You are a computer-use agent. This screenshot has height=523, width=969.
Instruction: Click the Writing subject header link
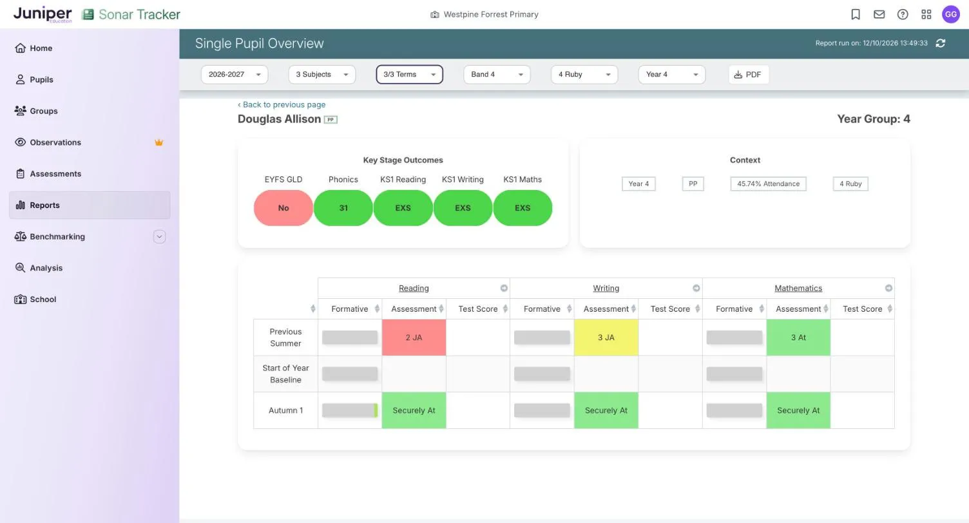click(606, 289)
